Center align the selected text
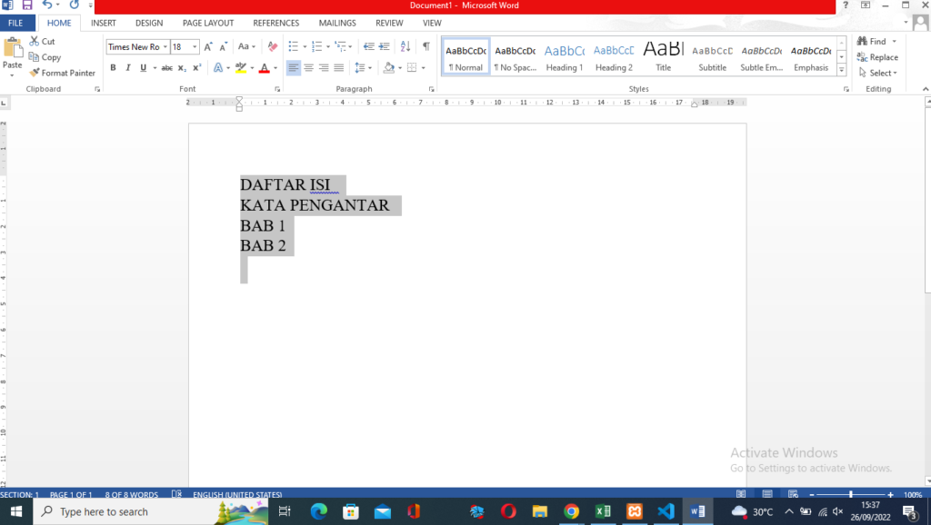931x525 pixels. pos(309,67)
